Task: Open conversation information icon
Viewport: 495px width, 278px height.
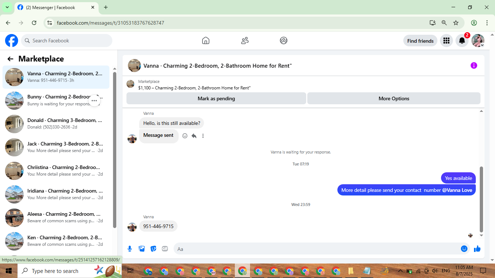Action: coord(474,66)
